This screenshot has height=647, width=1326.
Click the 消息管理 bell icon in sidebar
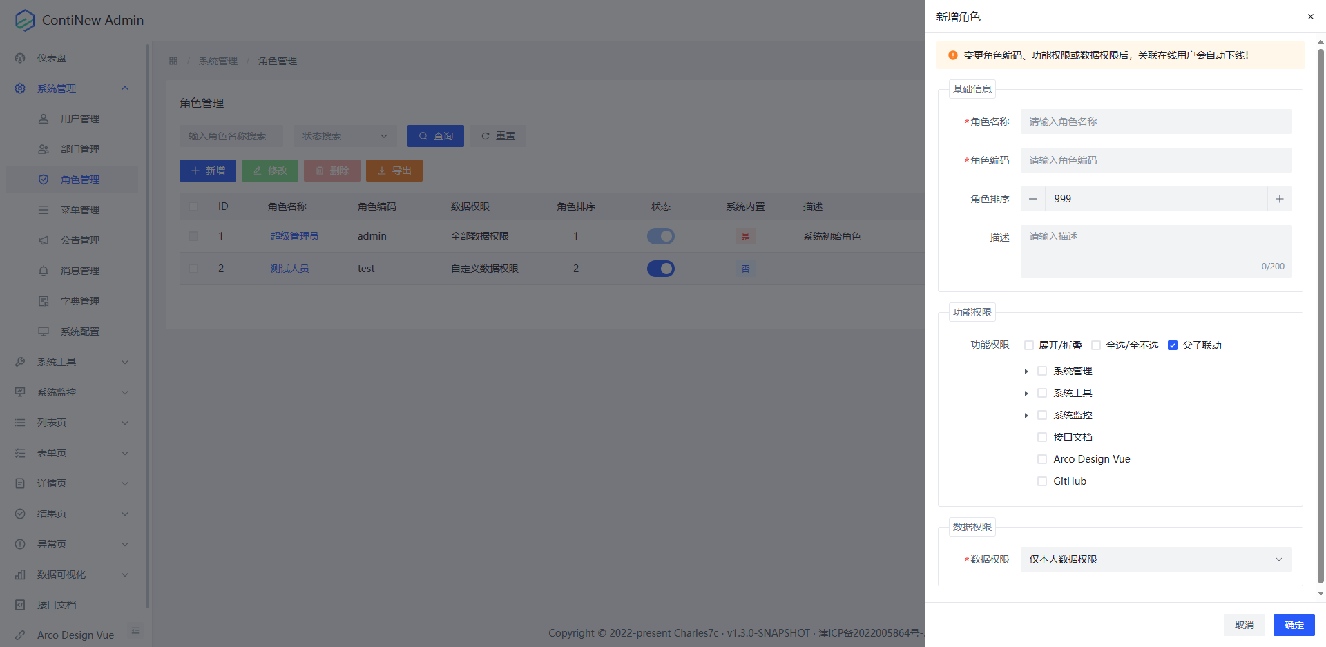[44, 271]
